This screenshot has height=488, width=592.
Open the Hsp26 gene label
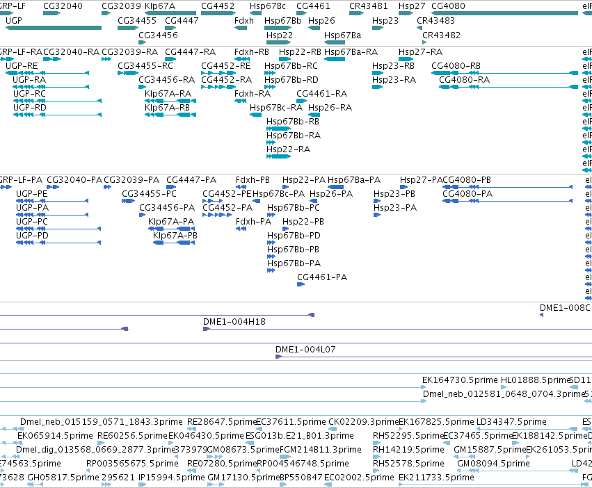(321, 20)
